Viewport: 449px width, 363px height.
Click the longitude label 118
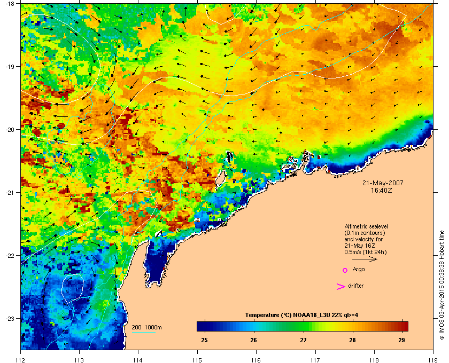[374, 360]
